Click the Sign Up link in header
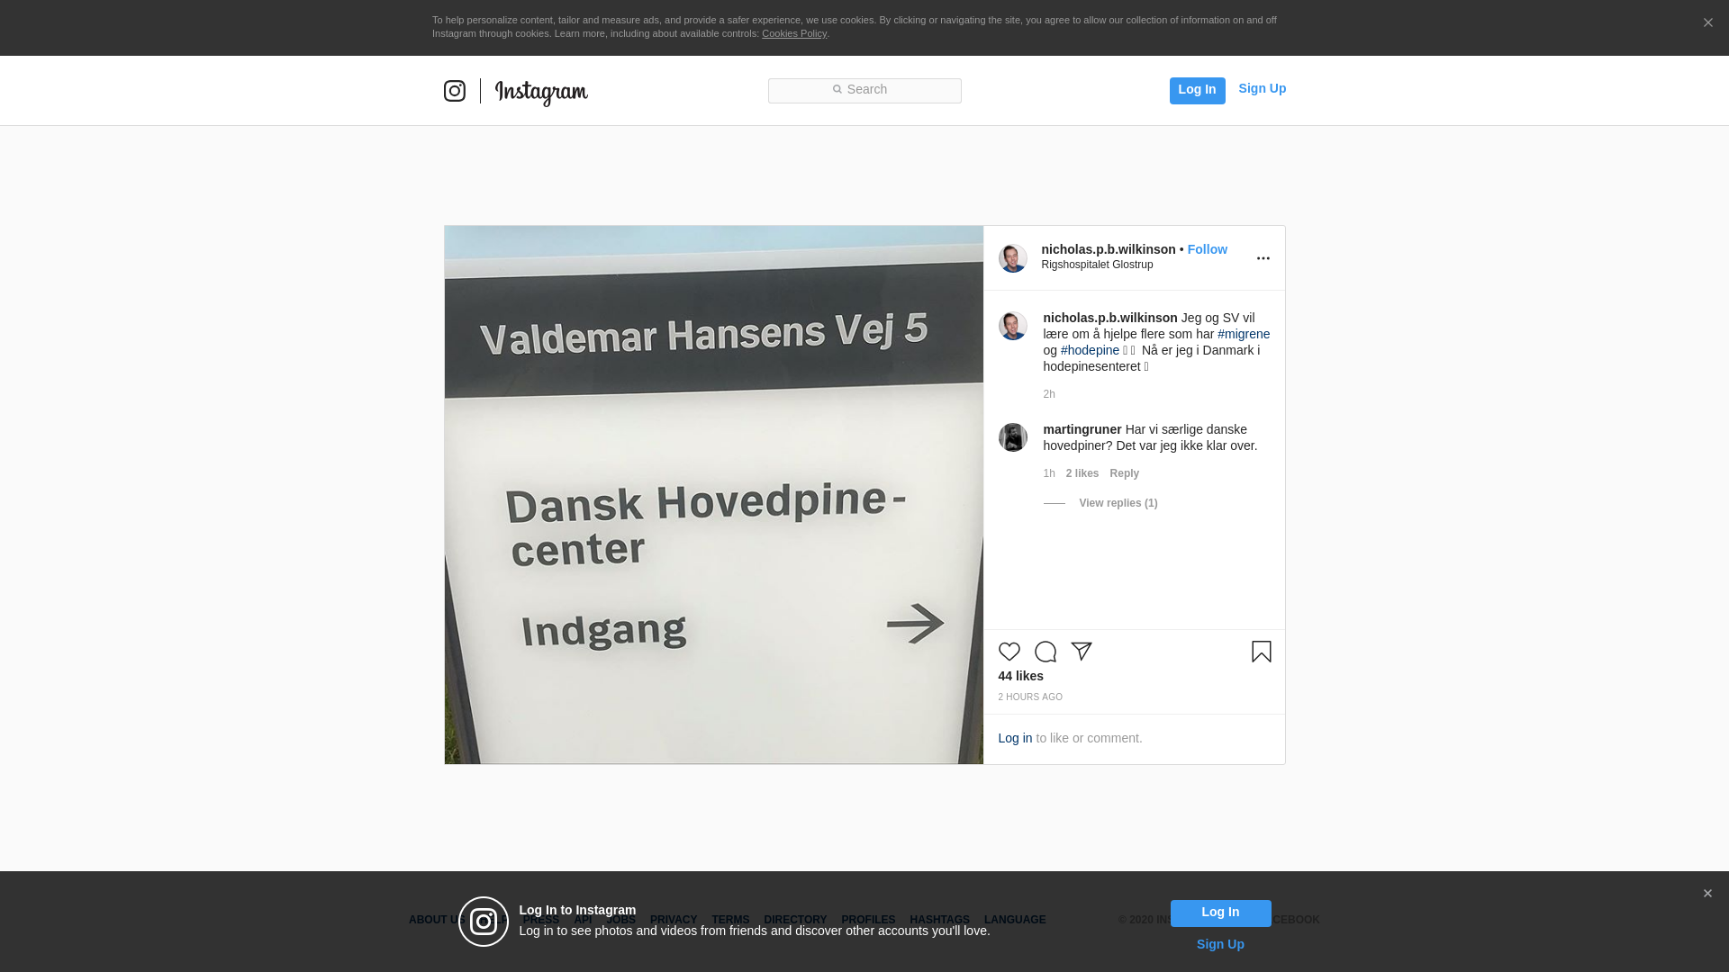This screenshot has width=1729, height=972. point(1262,88)
